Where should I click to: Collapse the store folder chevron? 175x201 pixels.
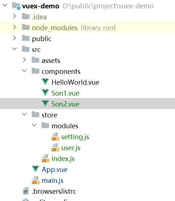24,114
